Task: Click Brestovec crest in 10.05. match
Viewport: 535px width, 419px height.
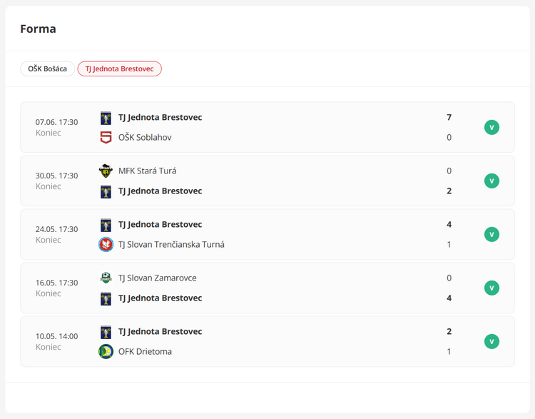Action: pos(106,332)
